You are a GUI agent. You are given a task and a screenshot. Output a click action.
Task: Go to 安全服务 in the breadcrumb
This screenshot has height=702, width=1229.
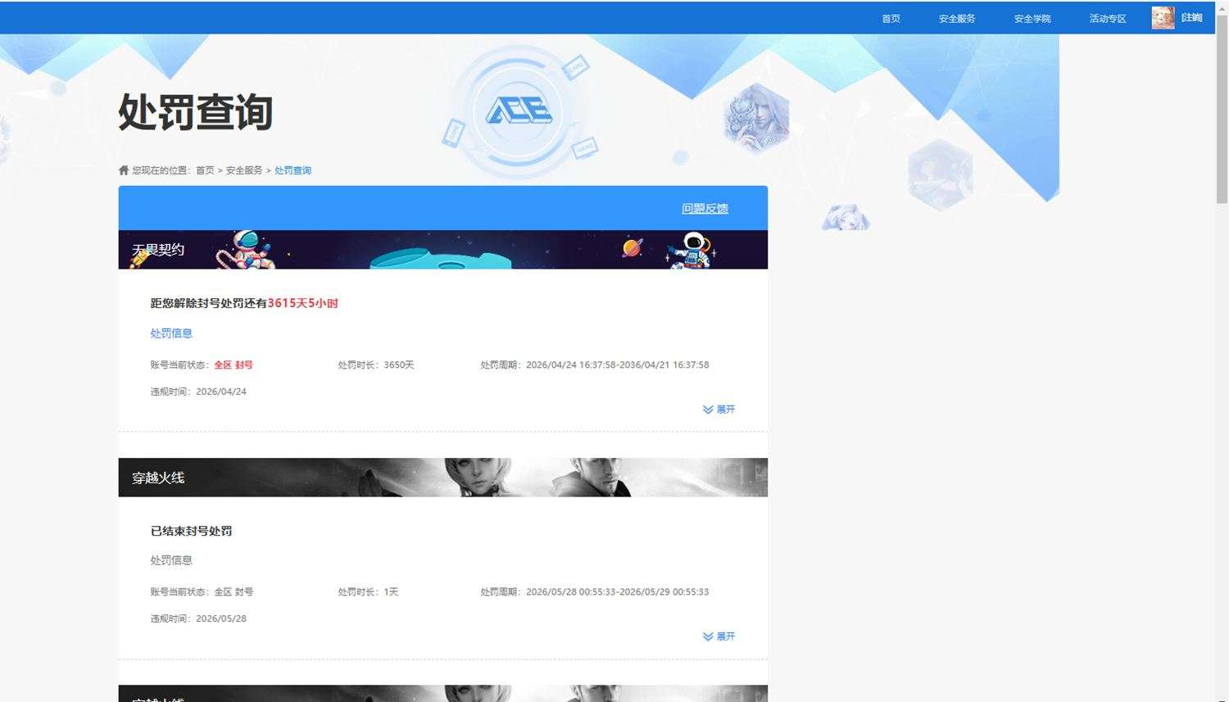click(x=244, y=170)
